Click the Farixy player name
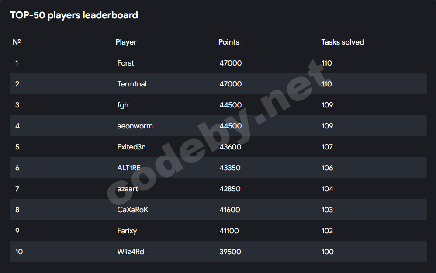 [127, 231]
